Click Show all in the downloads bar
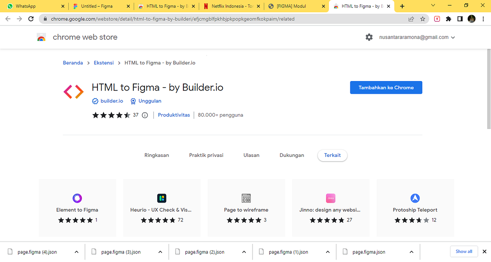491x262 pixels. pyautogui.click(x=464, y=251)
